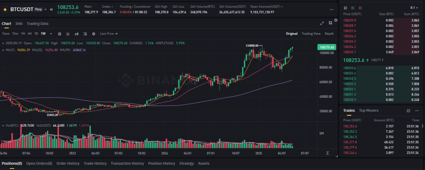The width and height of the screenshot is (425, 170).
Task: Open the drawing tools chart icon
Action: 68,34
